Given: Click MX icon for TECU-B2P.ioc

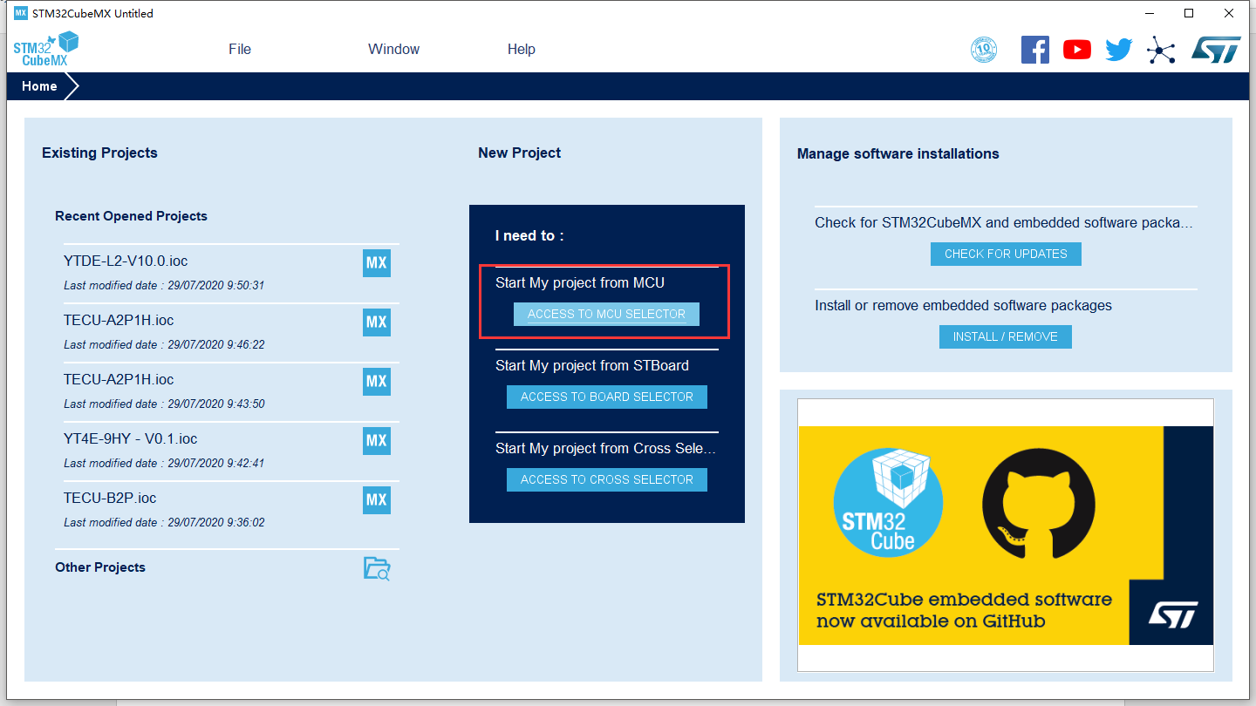Looking at the screenshot, I should [x=377, y=500].
